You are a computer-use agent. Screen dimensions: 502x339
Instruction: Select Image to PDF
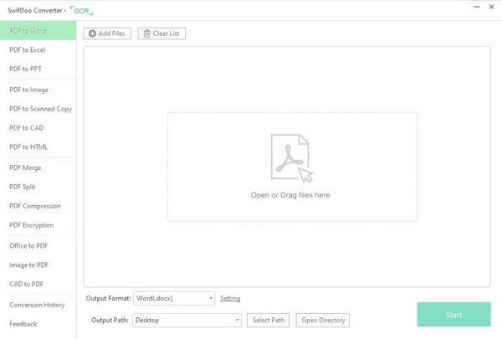38,265
